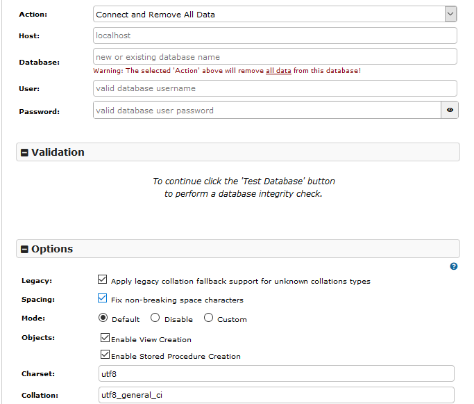Uncheck Fix non-breaking space characters
The width and height of the screenshot is (474, 404).
click(103, 300)
